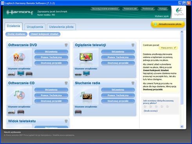This screenshot has height=144, width=192.
Task: Click the television picture in Oglądanie telewizji
Action: [86, 57]
